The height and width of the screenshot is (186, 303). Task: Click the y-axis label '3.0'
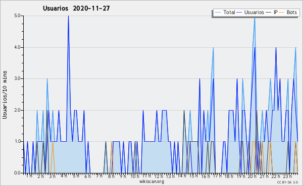[x=17, y=78]
